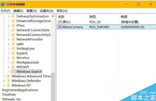Click the tree pane vertical scrollbar thumb
The image size is (156, 101).
53,87
